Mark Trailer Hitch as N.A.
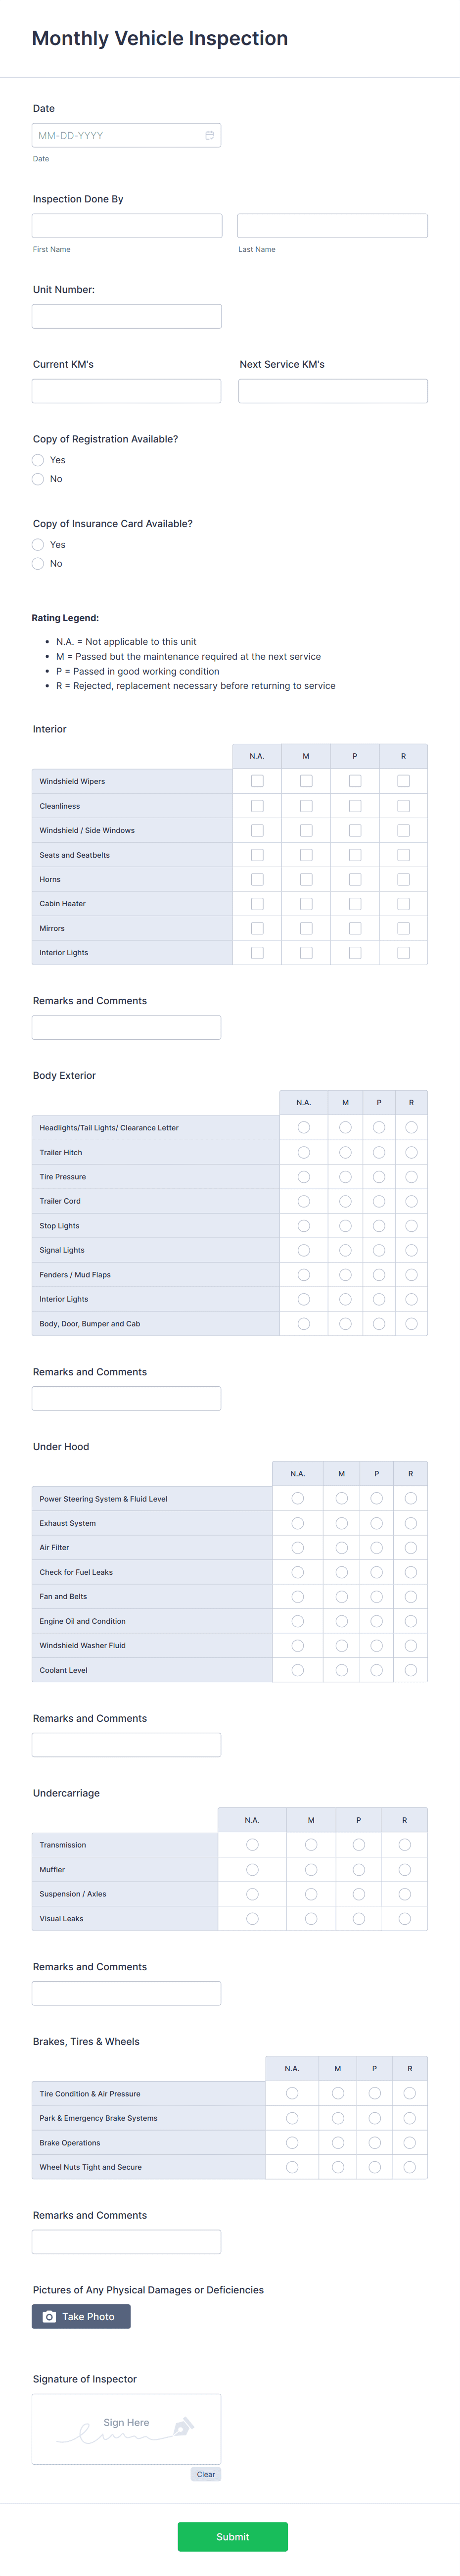460x2576 pixels. [x=303, y=1152]
